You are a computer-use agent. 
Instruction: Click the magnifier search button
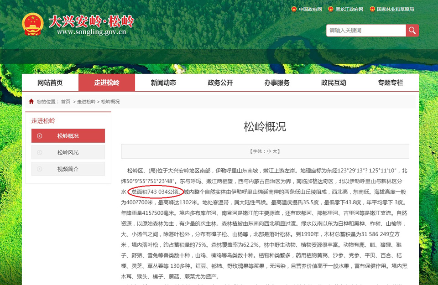tap(412, 31)
